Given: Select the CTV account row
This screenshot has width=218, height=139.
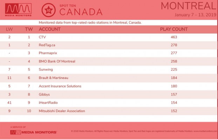Looking at the screenshot, I should (109, 37).
